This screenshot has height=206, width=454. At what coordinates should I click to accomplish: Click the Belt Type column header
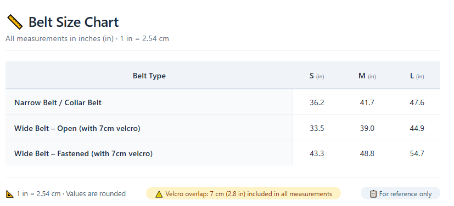click(149, 76)
